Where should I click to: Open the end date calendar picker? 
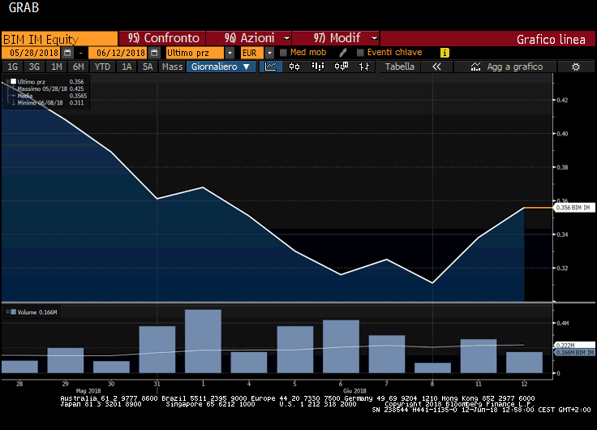[153, 53]
